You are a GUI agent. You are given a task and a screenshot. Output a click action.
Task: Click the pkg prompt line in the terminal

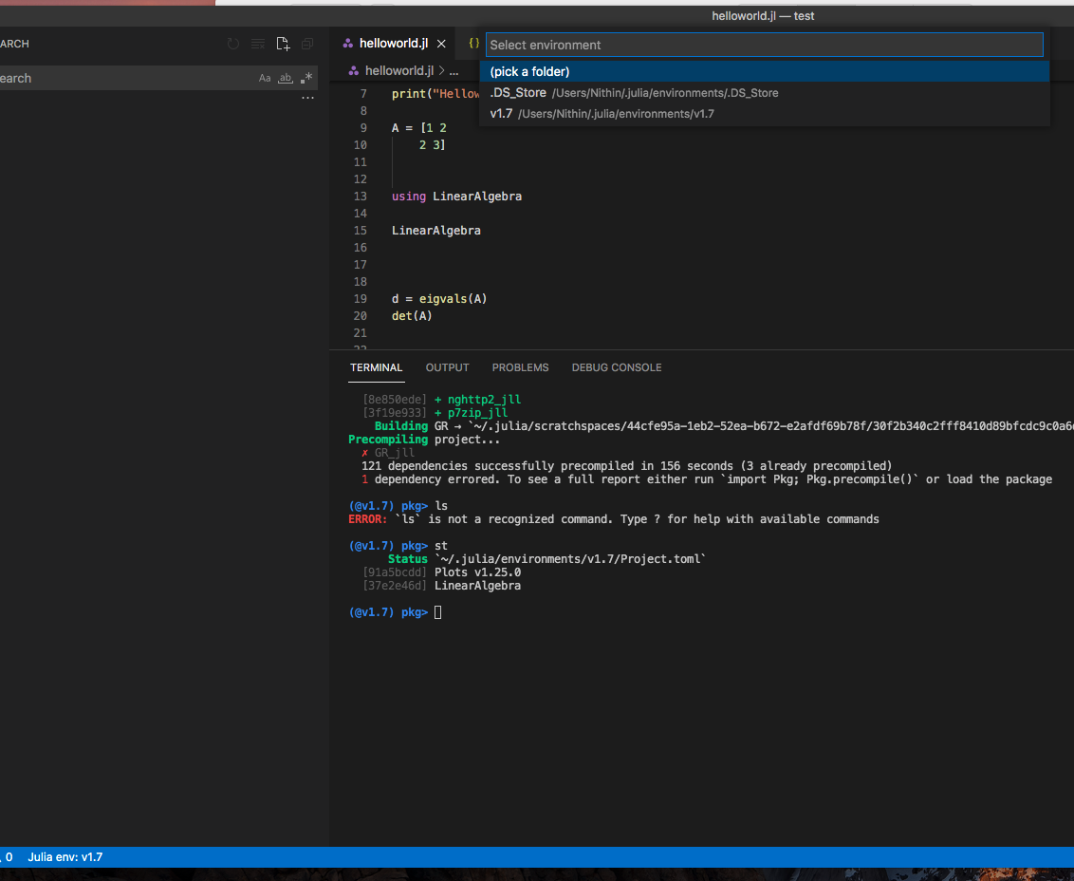click(389, 611)
